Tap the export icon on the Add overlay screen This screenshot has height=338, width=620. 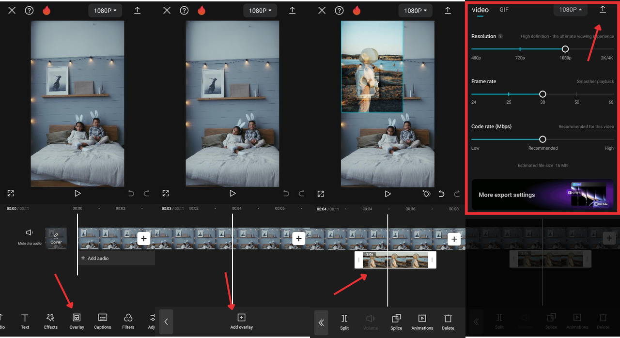coord(292,10)
